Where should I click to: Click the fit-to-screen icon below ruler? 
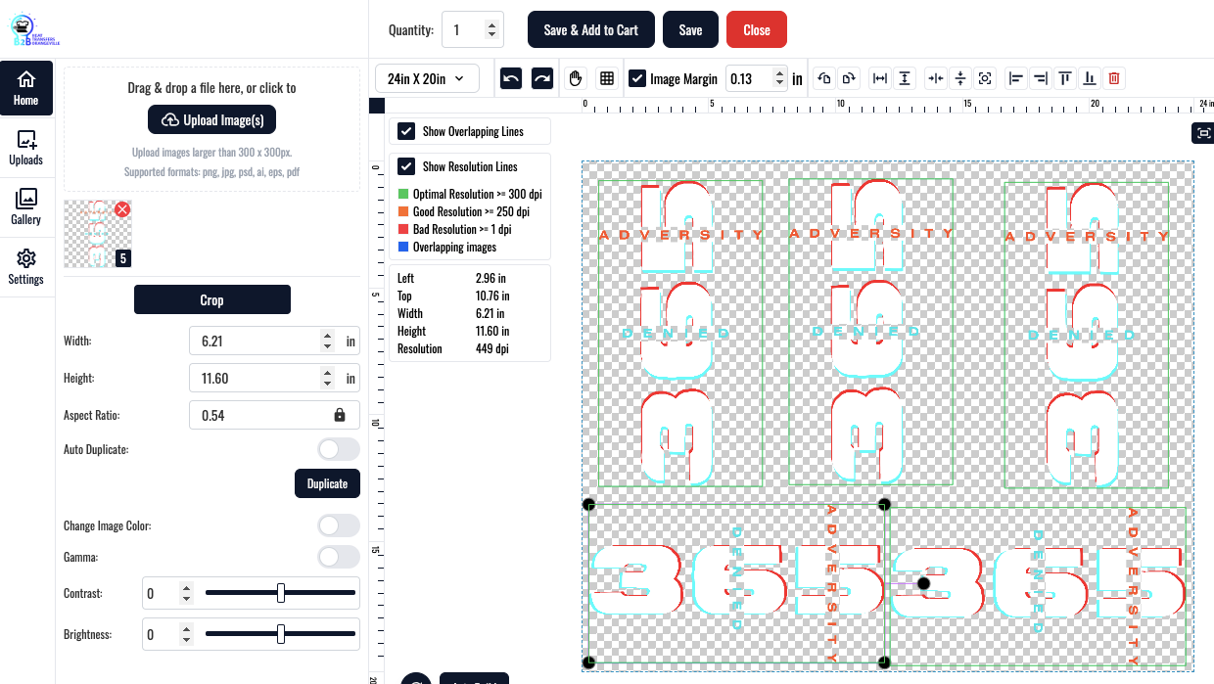pos(1201,132)
